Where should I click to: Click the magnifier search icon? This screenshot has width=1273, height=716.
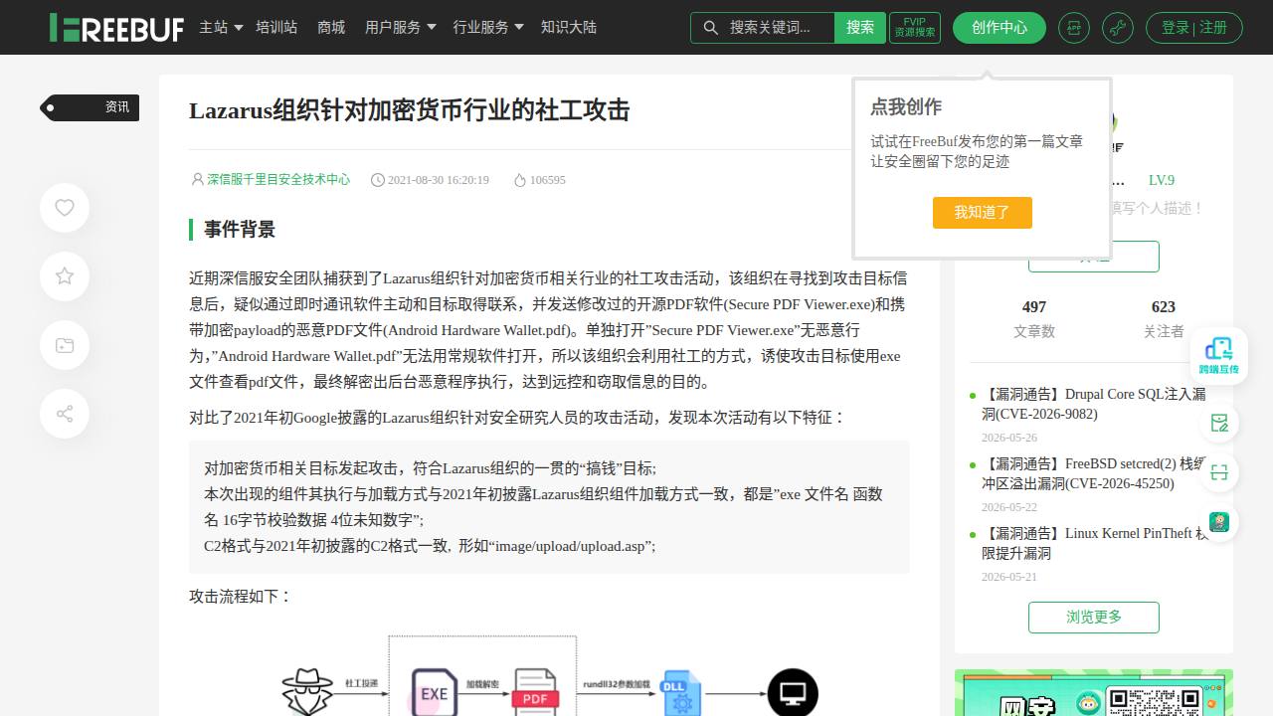pyautogui.click(x=710, y=28)
